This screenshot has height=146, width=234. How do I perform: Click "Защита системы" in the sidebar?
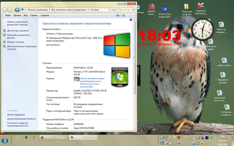16,42
